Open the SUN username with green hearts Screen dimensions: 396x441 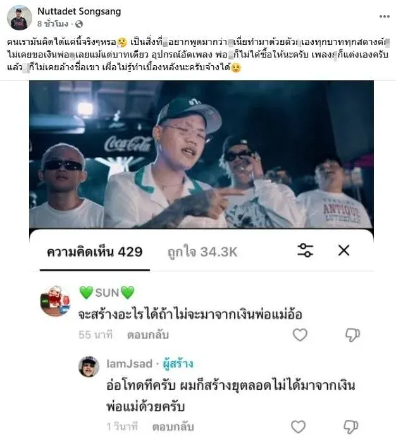point(107,292)
